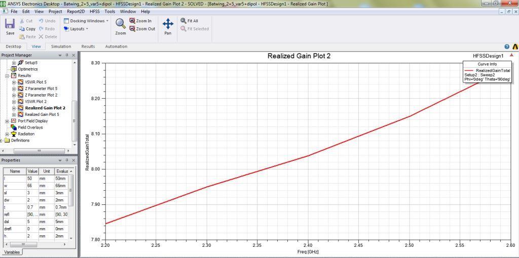Click the Zoom Out icon
Screen dimensions: 519x258
[x=132, y=29]
